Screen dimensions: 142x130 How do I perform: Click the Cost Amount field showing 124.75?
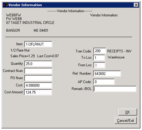pyautogui.click(x=38, y=92)
